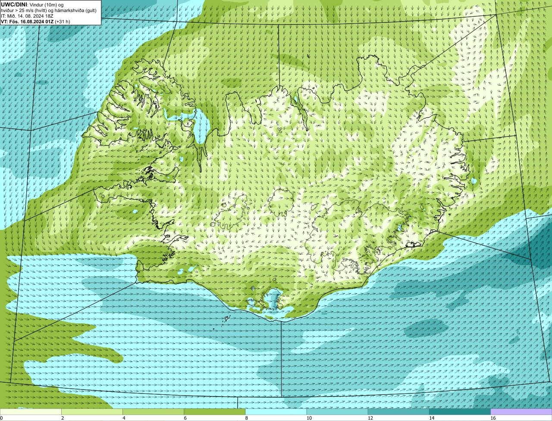Click the 'hviður > 25 m/s' description line
Screen dimensions: 552x421
49,10
